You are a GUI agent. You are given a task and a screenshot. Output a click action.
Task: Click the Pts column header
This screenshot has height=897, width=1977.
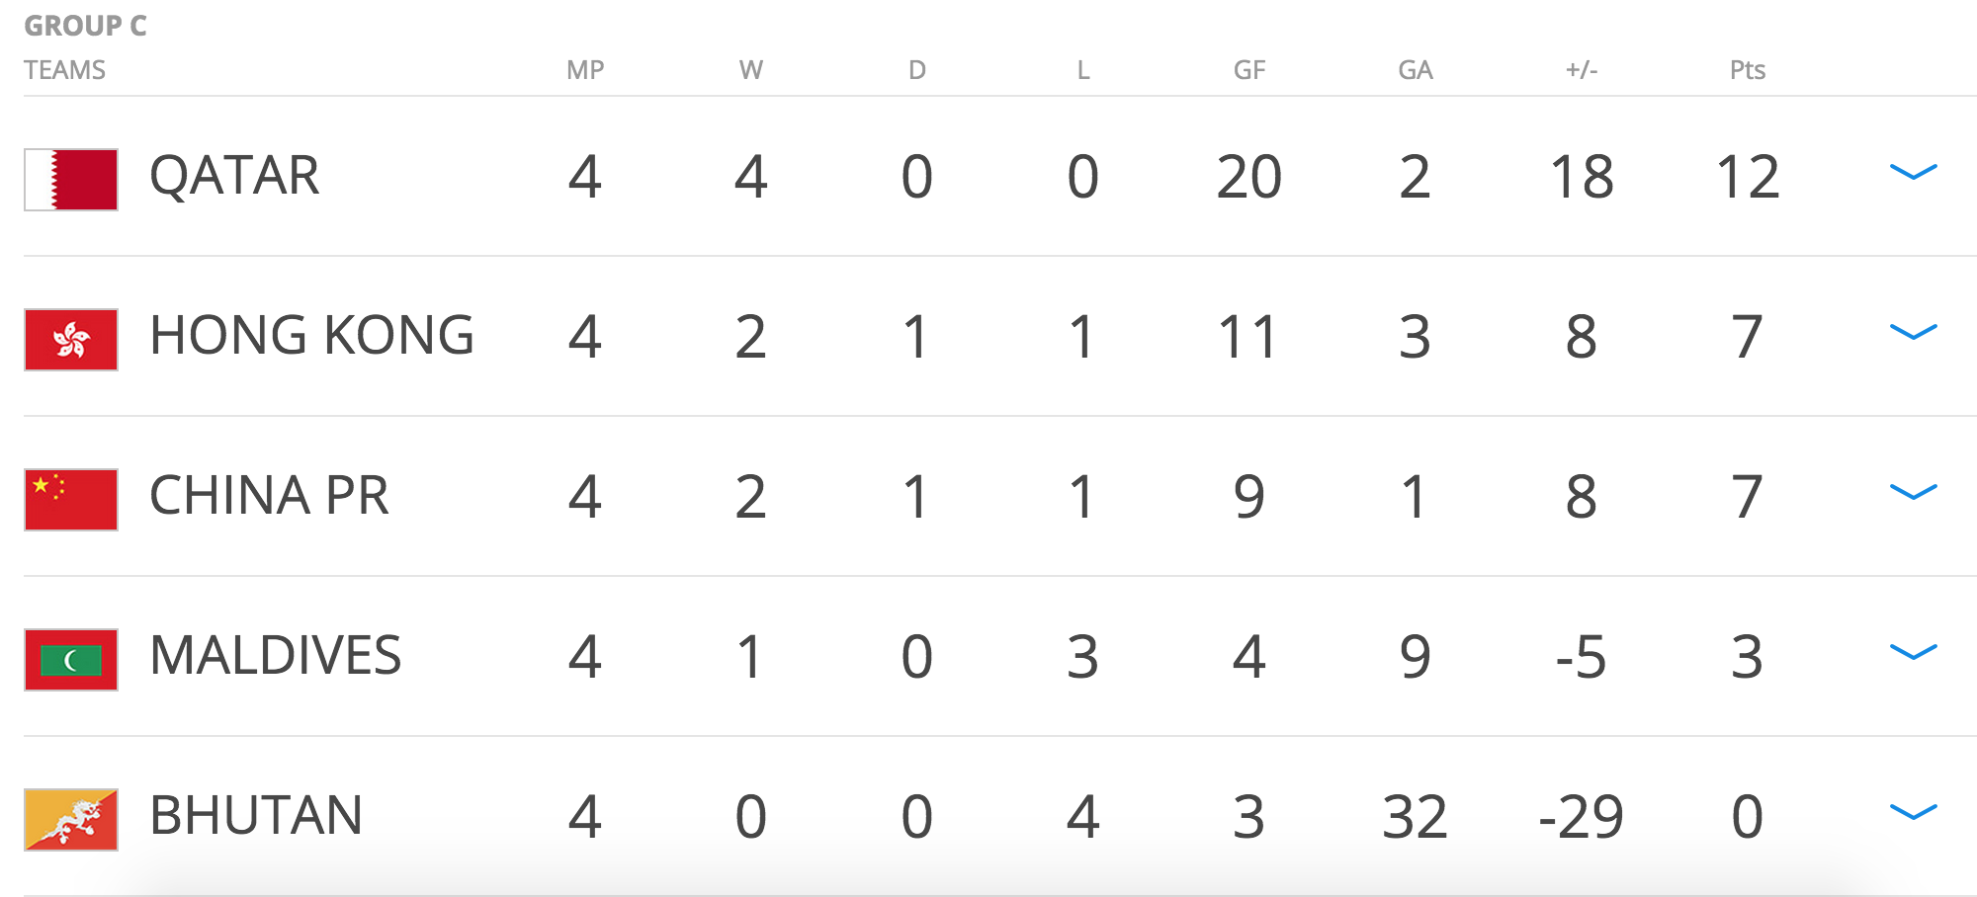pyautogui.click(x=1747, y=70)
